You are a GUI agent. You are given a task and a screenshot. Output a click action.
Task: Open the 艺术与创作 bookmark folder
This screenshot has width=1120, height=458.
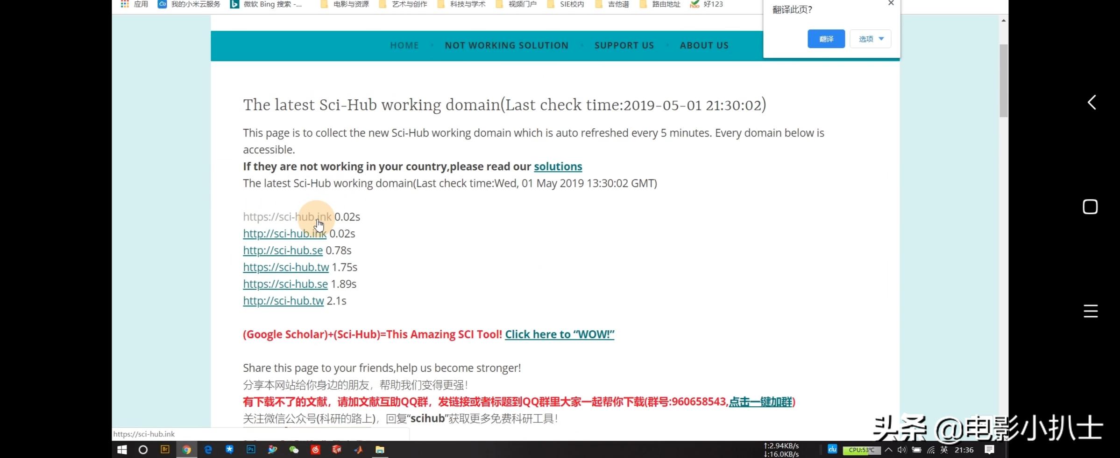coord(403,4)
